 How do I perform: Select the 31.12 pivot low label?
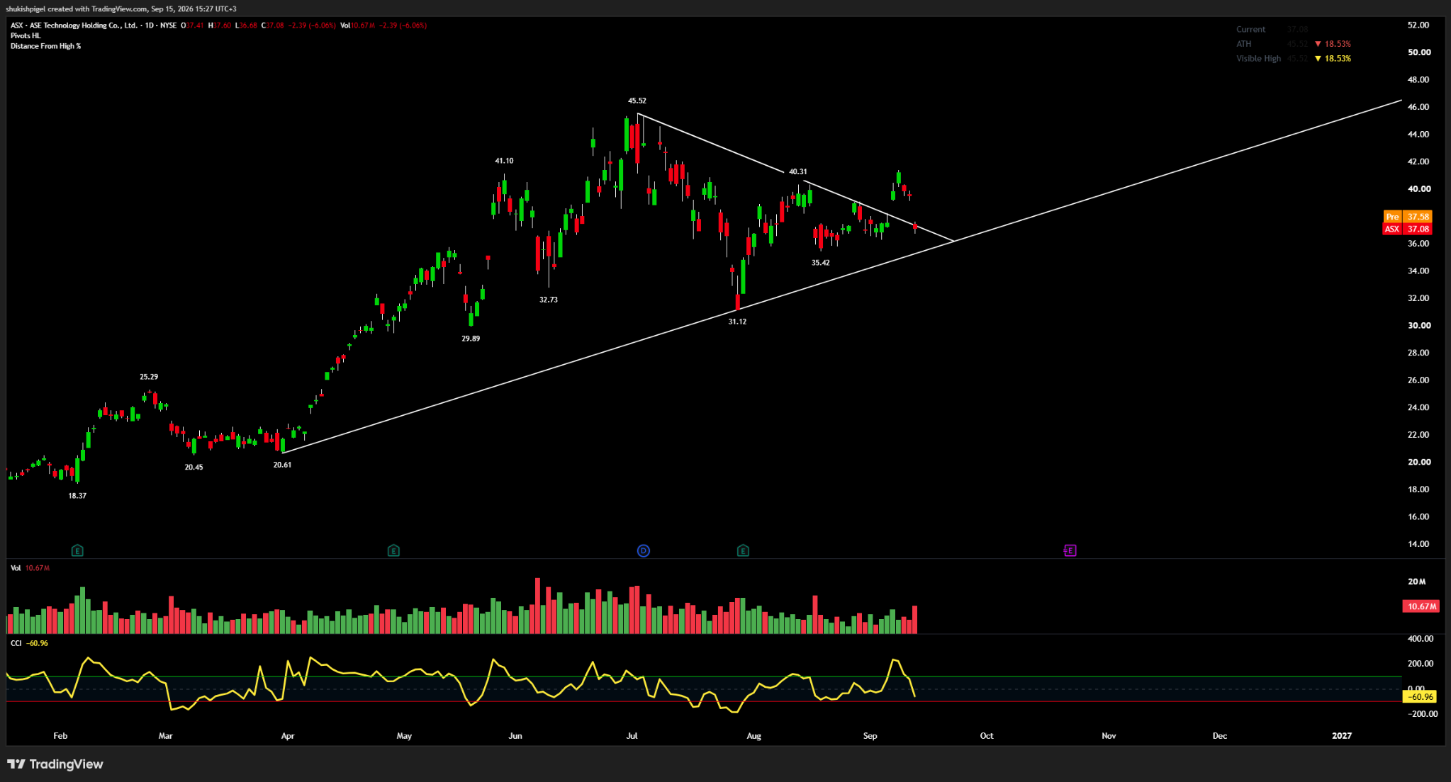pyautogui.click(x=737, y=322)
